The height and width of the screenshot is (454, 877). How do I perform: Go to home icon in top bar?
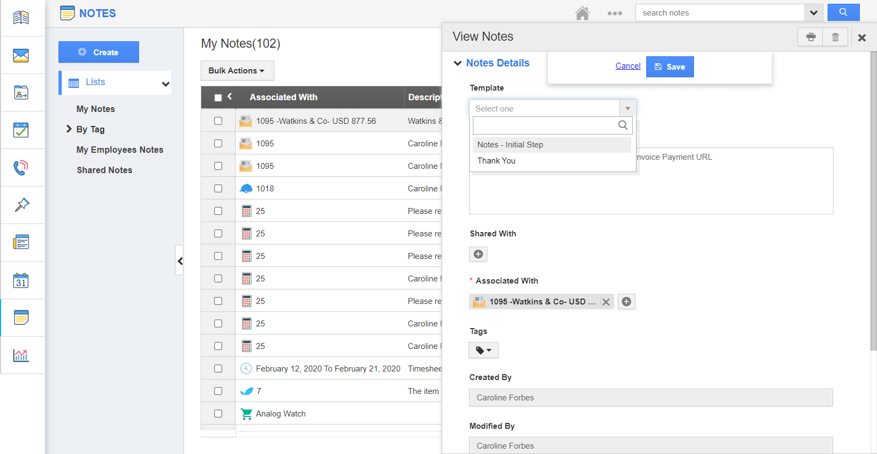click(x=582, y=13)
